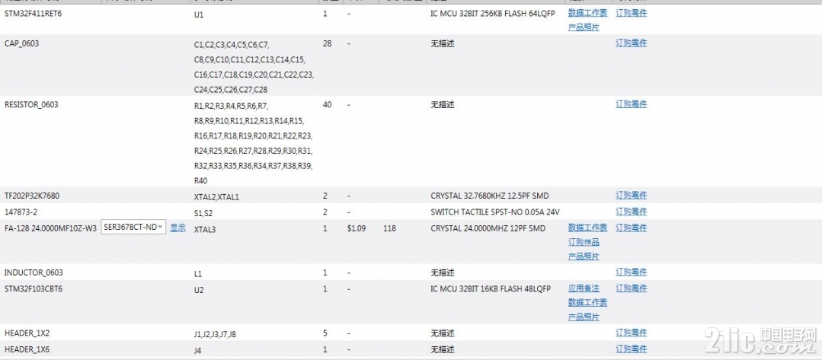822x360 pixels.
Task: Open 产品照片 link for the FA-128 crystal
Action: tap(584, 256)
